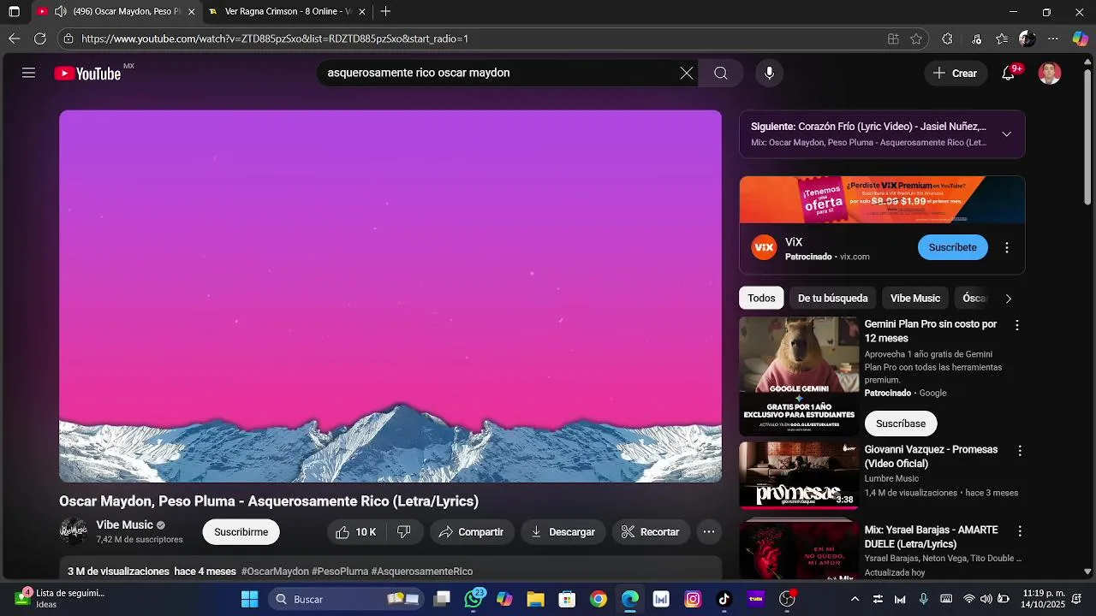Open options menu for Giovanni Vazquez Promesas
1096x616 pixels.
[x=1020, y=451]
